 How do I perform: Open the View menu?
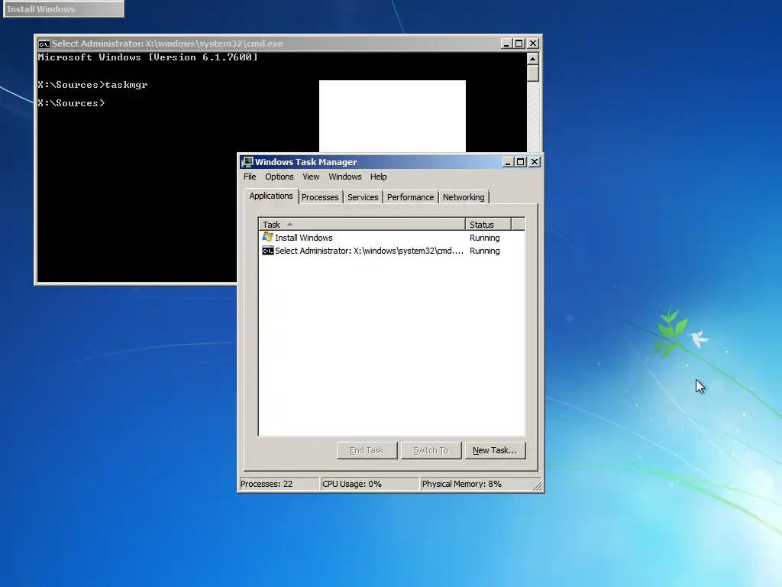[311, 177]
